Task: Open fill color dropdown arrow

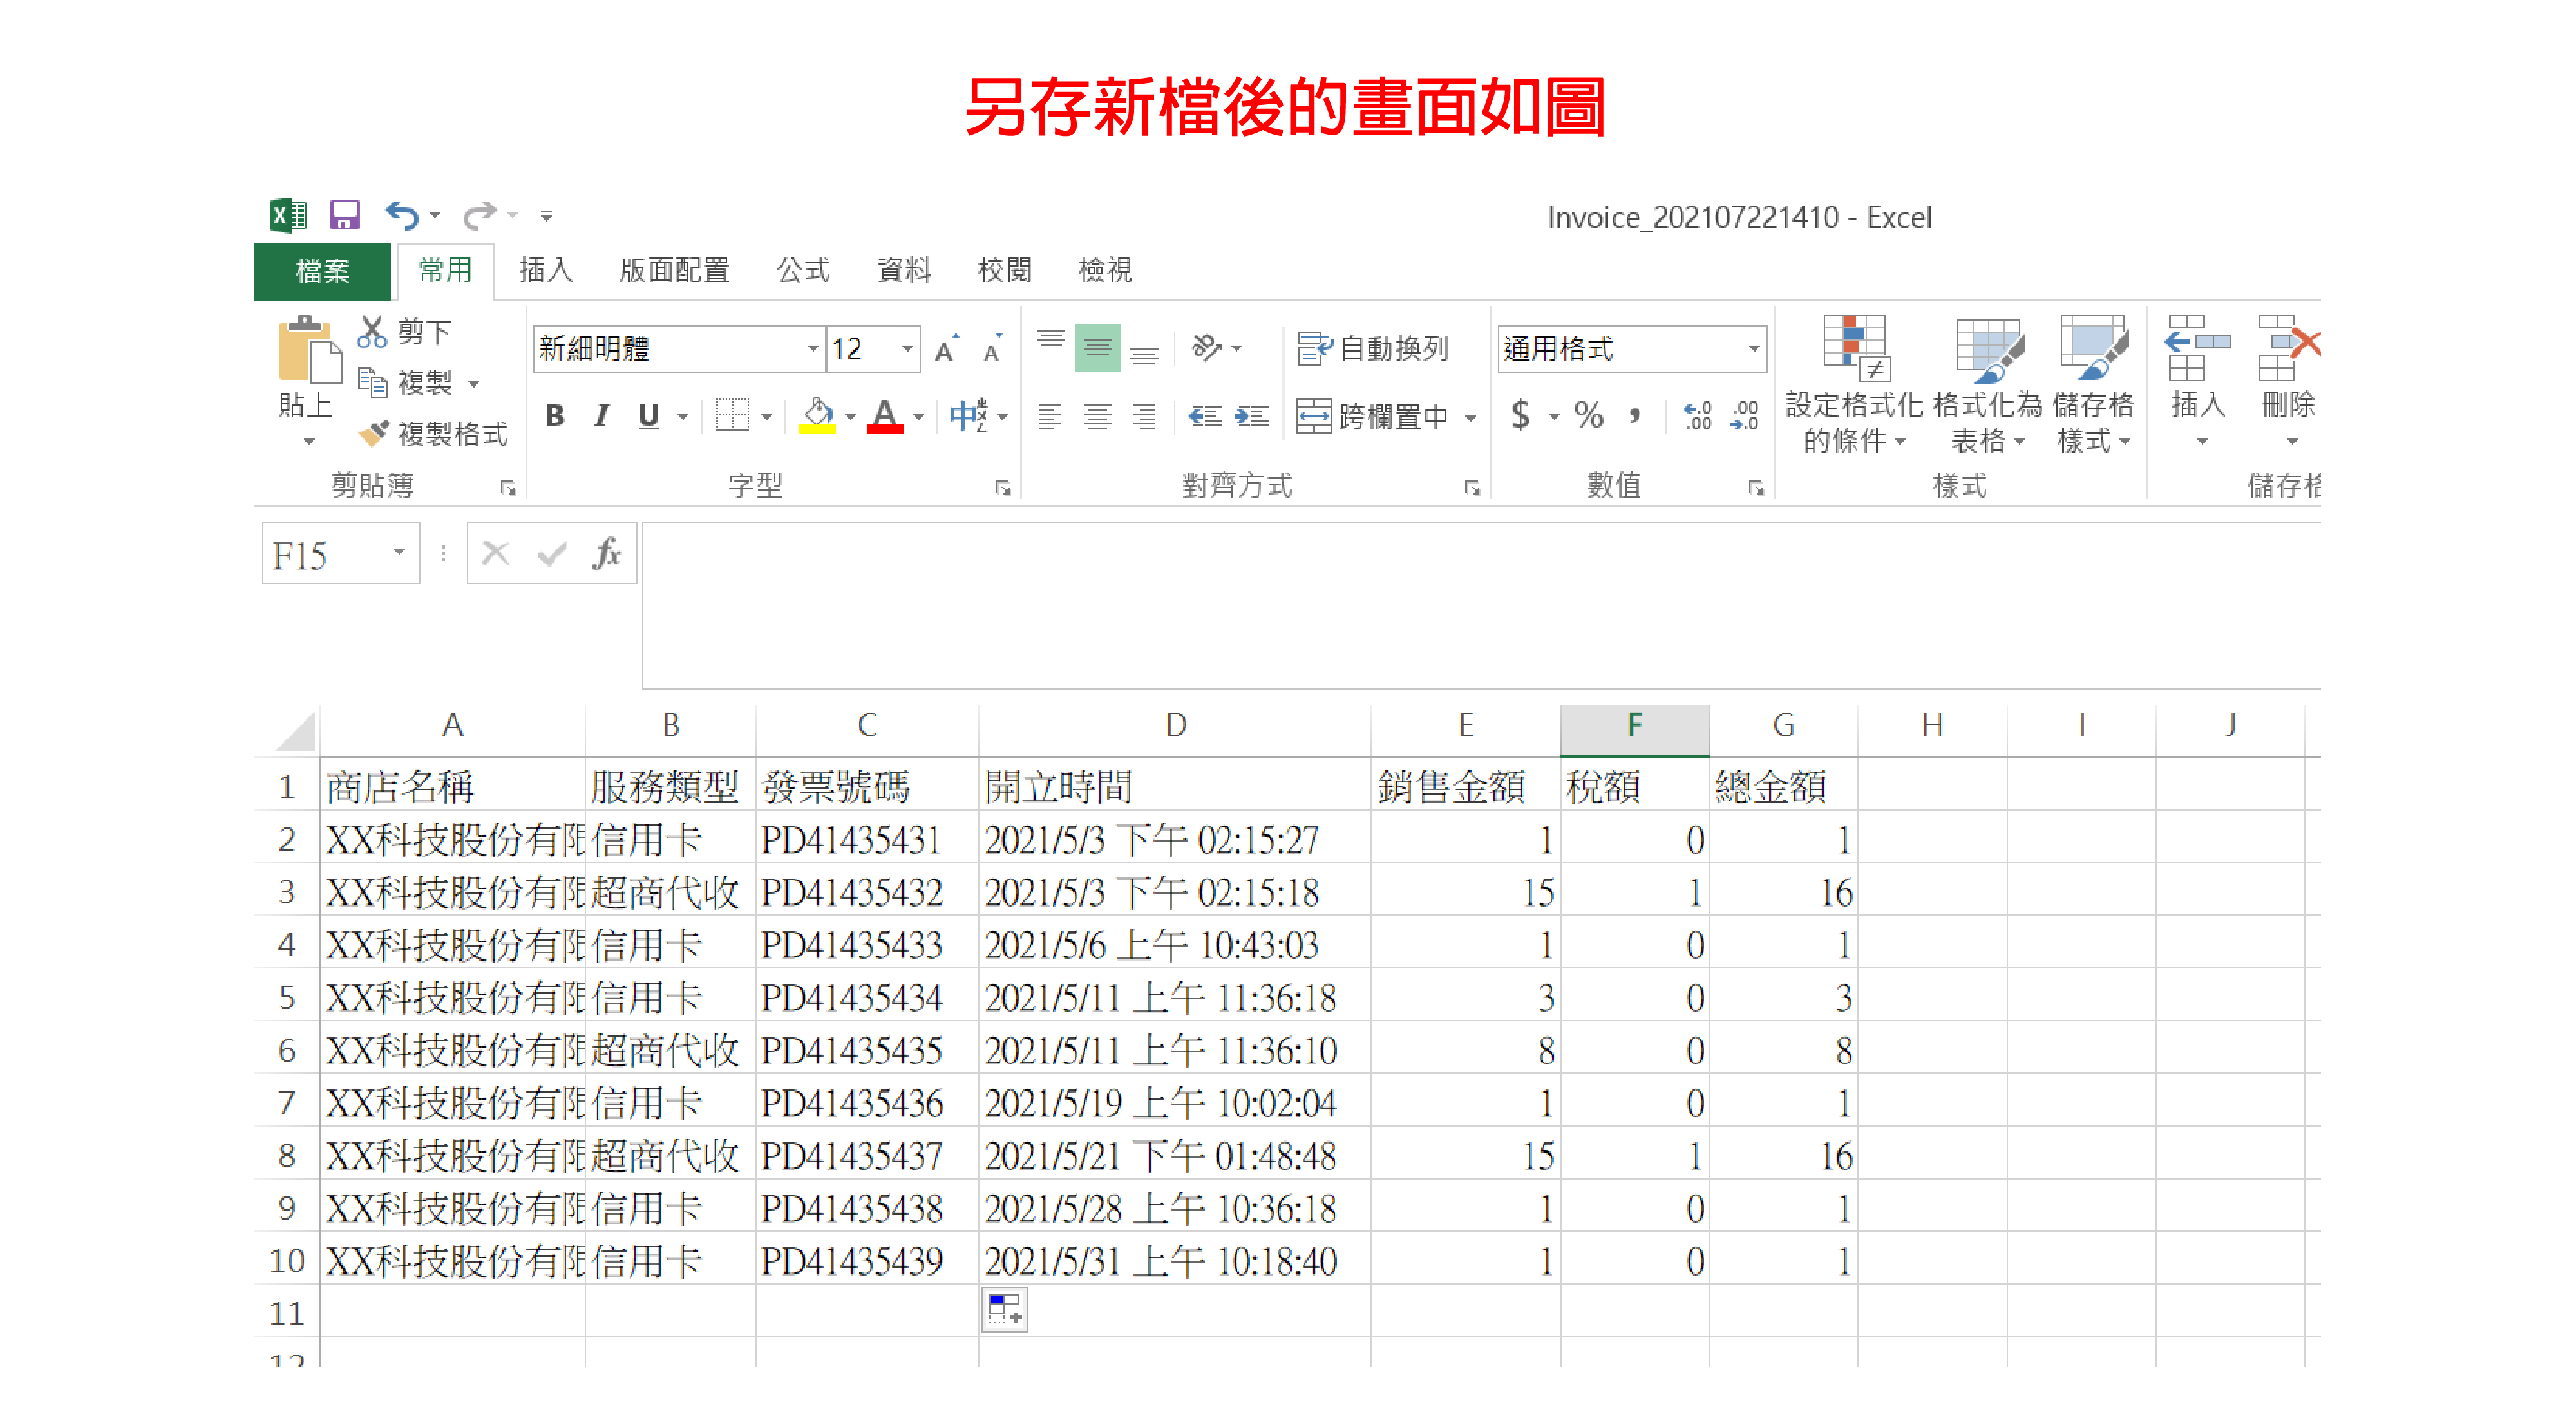Action: [850, 416]
